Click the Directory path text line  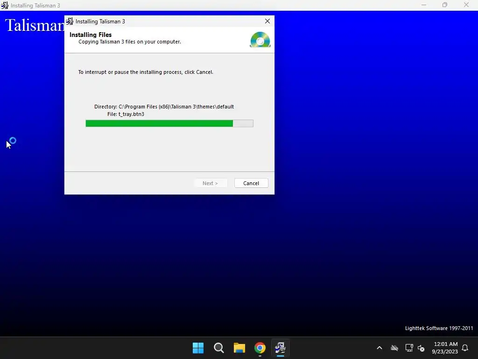pyautogui.click(x=164, y=107)
